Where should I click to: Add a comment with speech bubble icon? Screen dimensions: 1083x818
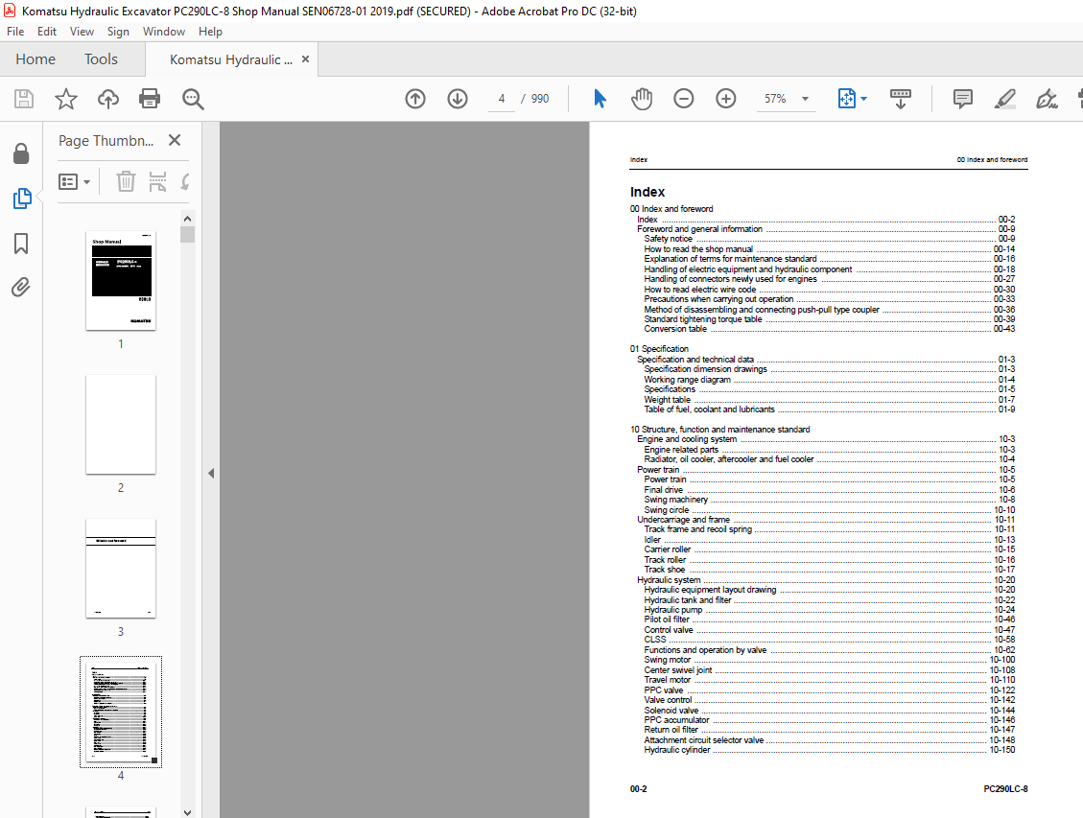click(963, 99)
